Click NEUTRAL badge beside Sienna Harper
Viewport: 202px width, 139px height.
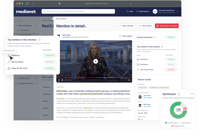[50, 62]
